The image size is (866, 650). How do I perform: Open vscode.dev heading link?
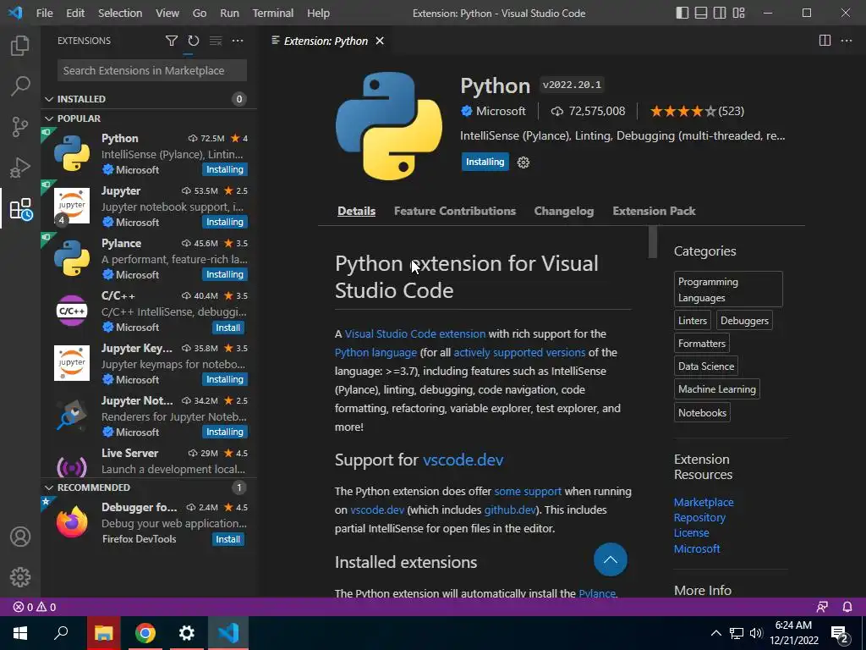[463, 460]
